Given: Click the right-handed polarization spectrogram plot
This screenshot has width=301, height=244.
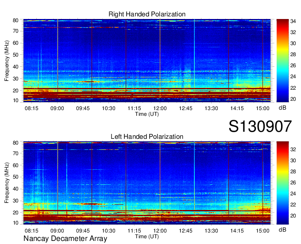Looking at the screenshot, I should point(147,60).
